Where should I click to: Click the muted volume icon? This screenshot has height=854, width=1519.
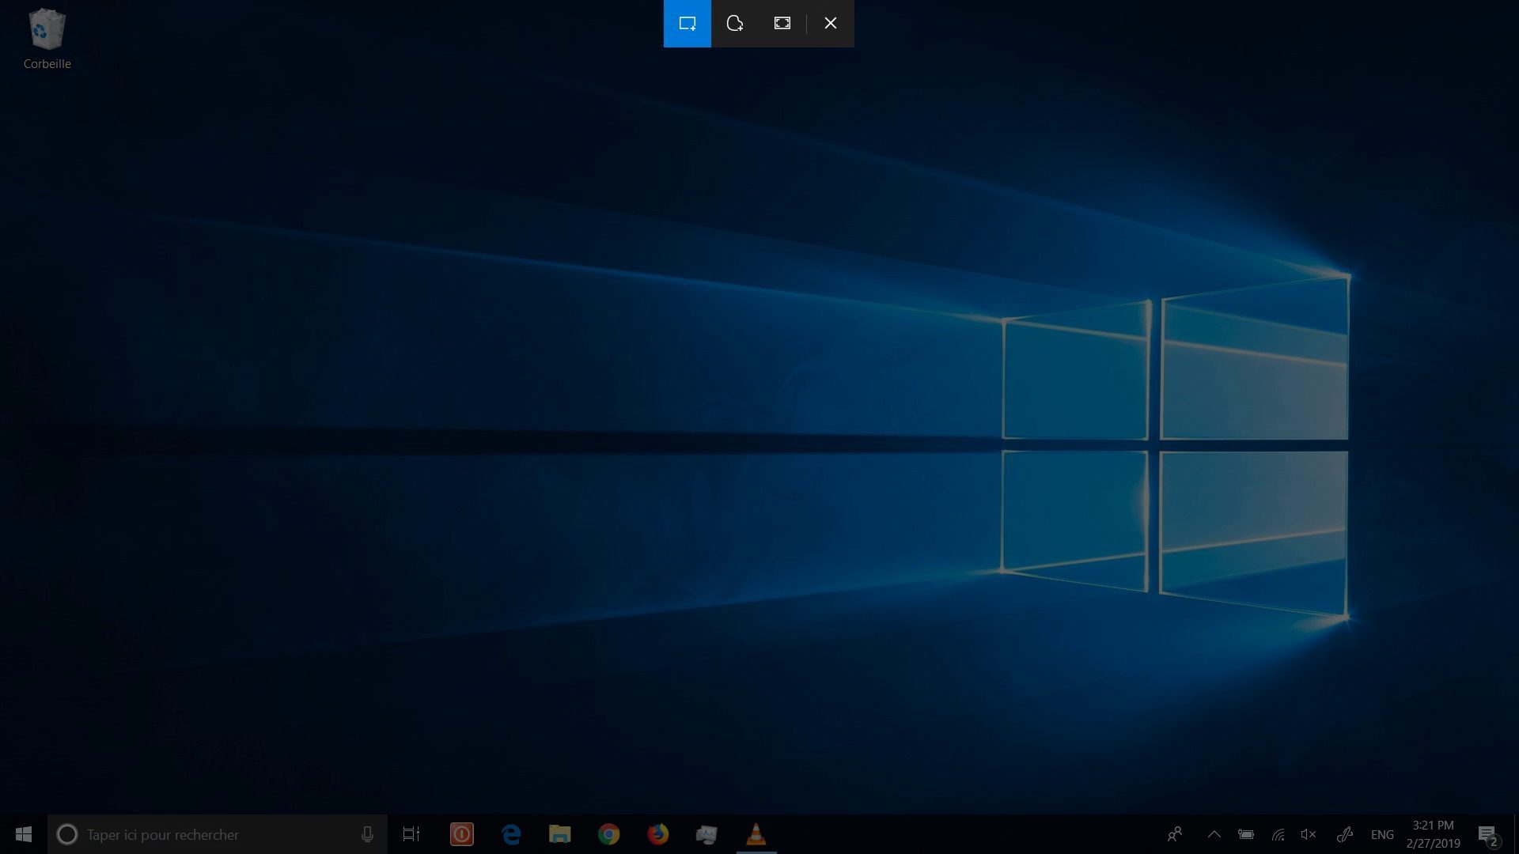point(1309,834)
